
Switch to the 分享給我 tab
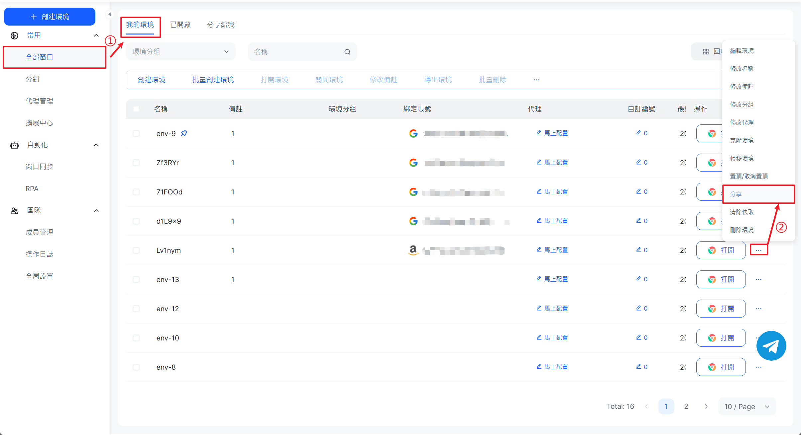tap(221, 25)
